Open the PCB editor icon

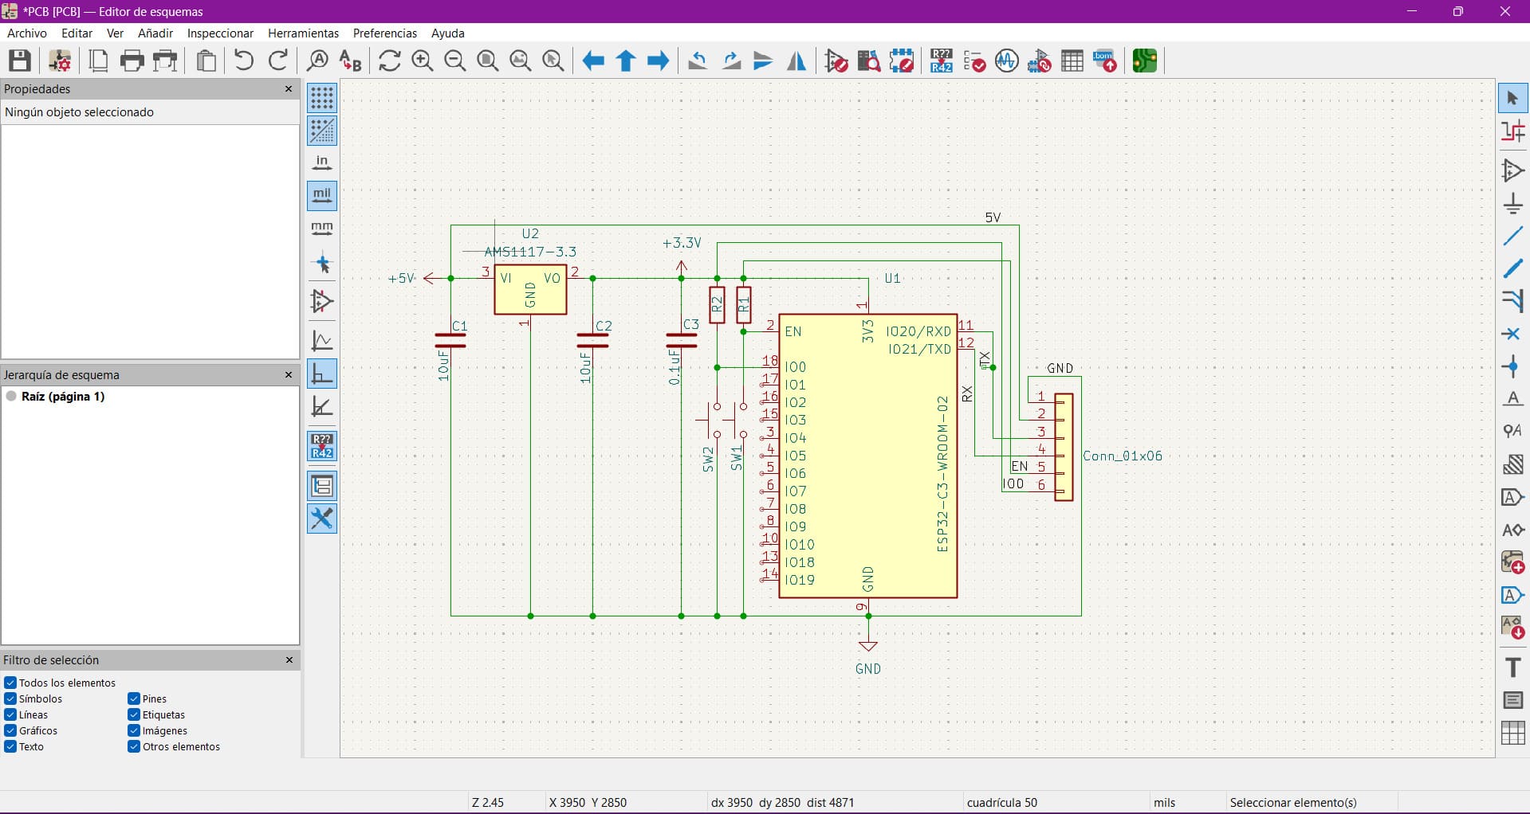(x=1145, y=61)
